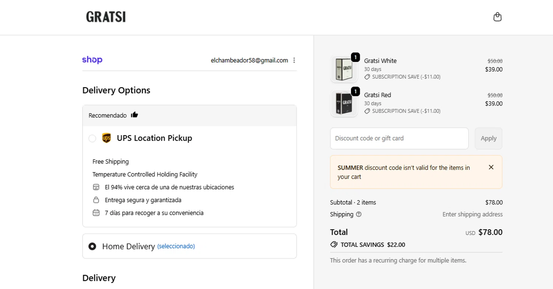Screen dimensions: 553x289
Task: Click the Total Savings tag icon
Action: (x=334, y=244)
